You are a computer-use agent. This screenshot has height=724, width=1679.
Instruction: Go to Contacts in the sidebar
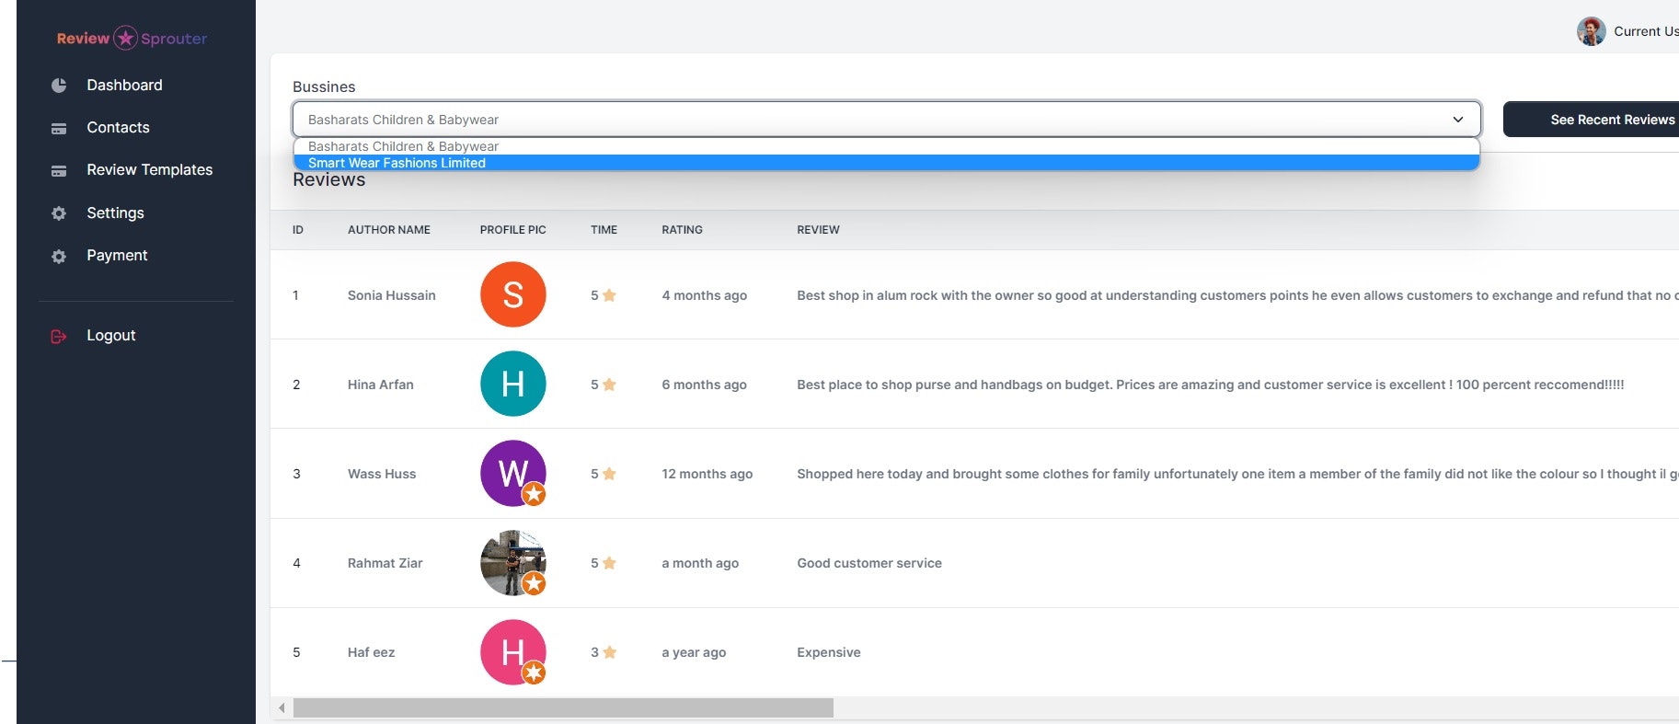tap(118, 127)
